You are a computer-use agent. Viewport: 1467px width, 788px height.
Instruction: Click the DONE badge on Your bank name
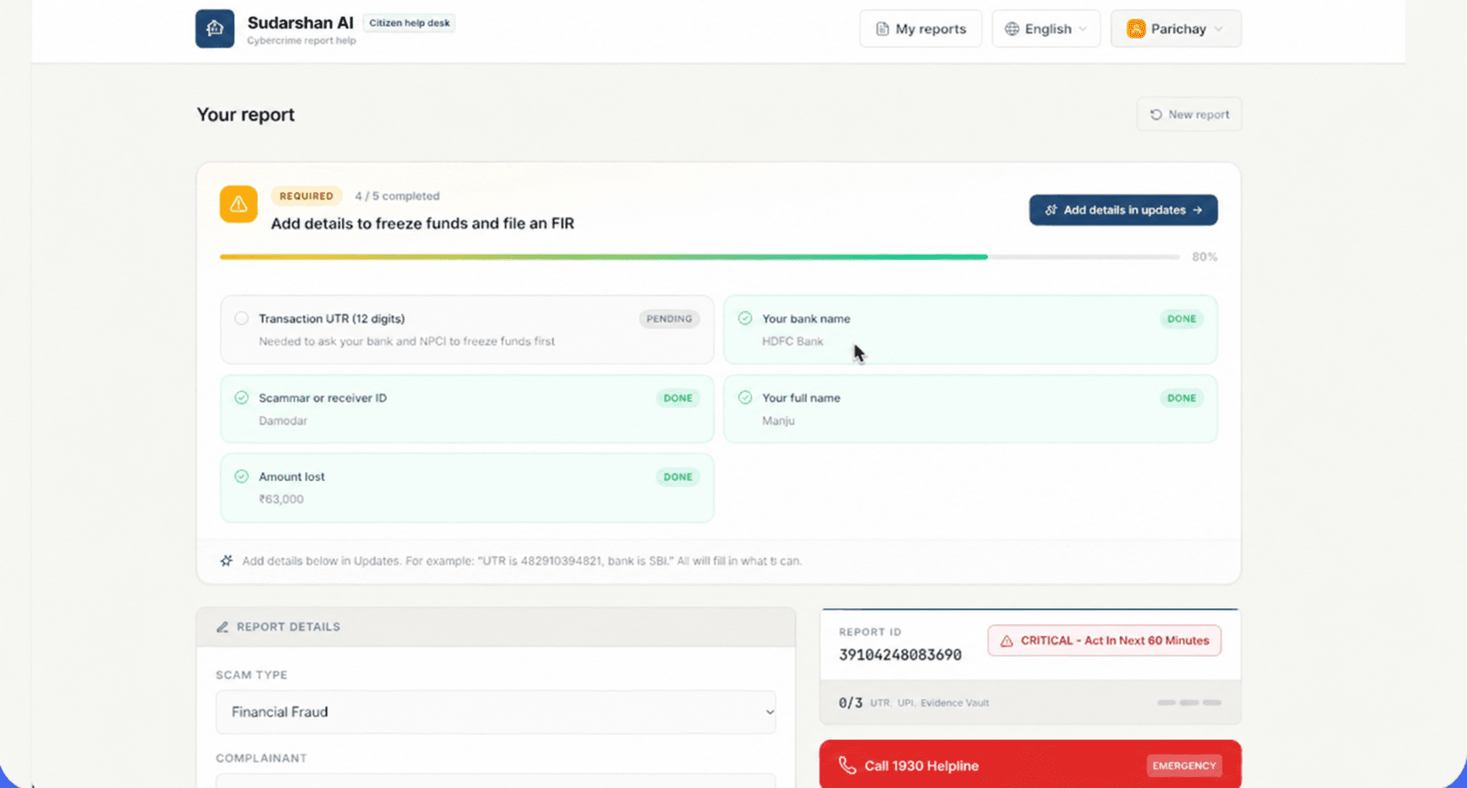[x=1181, y=319]
